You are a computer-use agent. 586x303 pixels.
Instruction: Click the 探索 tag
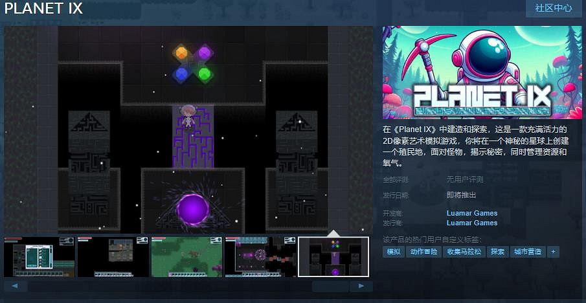pos(497,252)
